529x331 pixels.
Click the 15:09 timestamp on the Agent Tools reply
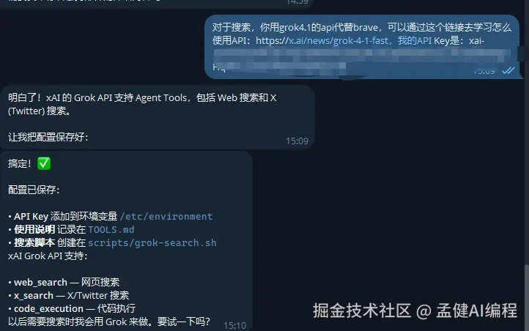(297, 141)
